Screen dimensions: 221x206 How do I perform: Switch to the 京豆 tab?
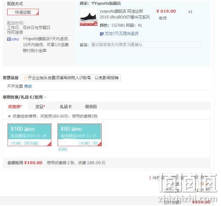pyautogui.click(x=40, y=107)
